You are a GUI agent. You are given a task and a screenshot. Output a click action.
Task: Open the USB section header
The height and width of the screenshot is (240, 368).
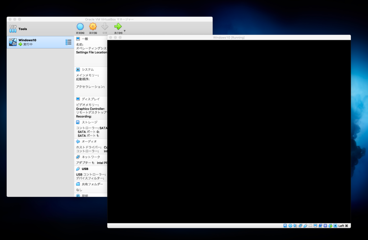[x=85, y=169]
